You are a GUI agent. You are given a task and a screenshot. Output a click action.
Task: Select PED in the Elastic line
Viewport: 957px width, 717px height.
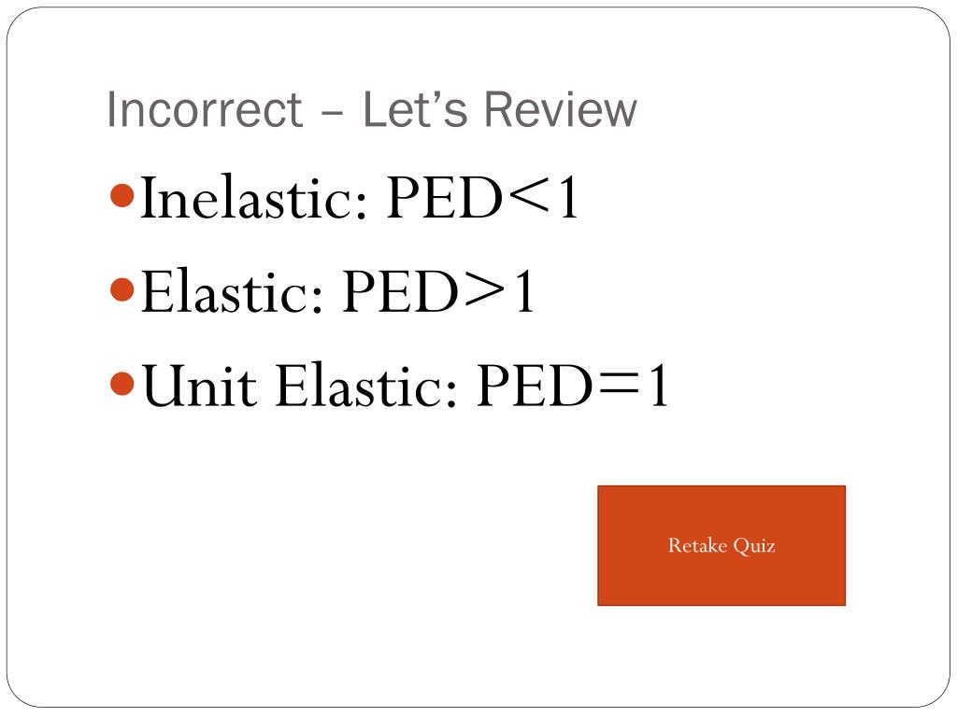(400, 291)
